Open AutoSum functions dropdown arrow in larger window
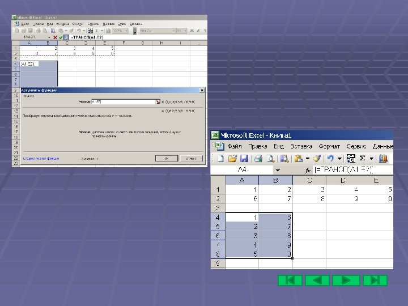Viewport: 408px width, 306px height. 372,159
